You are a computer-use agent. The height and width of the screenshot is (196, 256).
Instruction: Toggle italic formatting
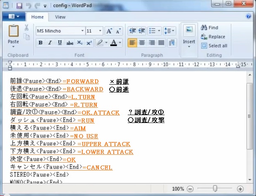pyautogui.click(x=50, y=43)
